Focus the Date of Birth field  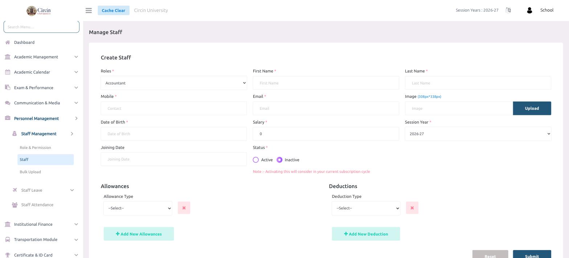(174, 134)
